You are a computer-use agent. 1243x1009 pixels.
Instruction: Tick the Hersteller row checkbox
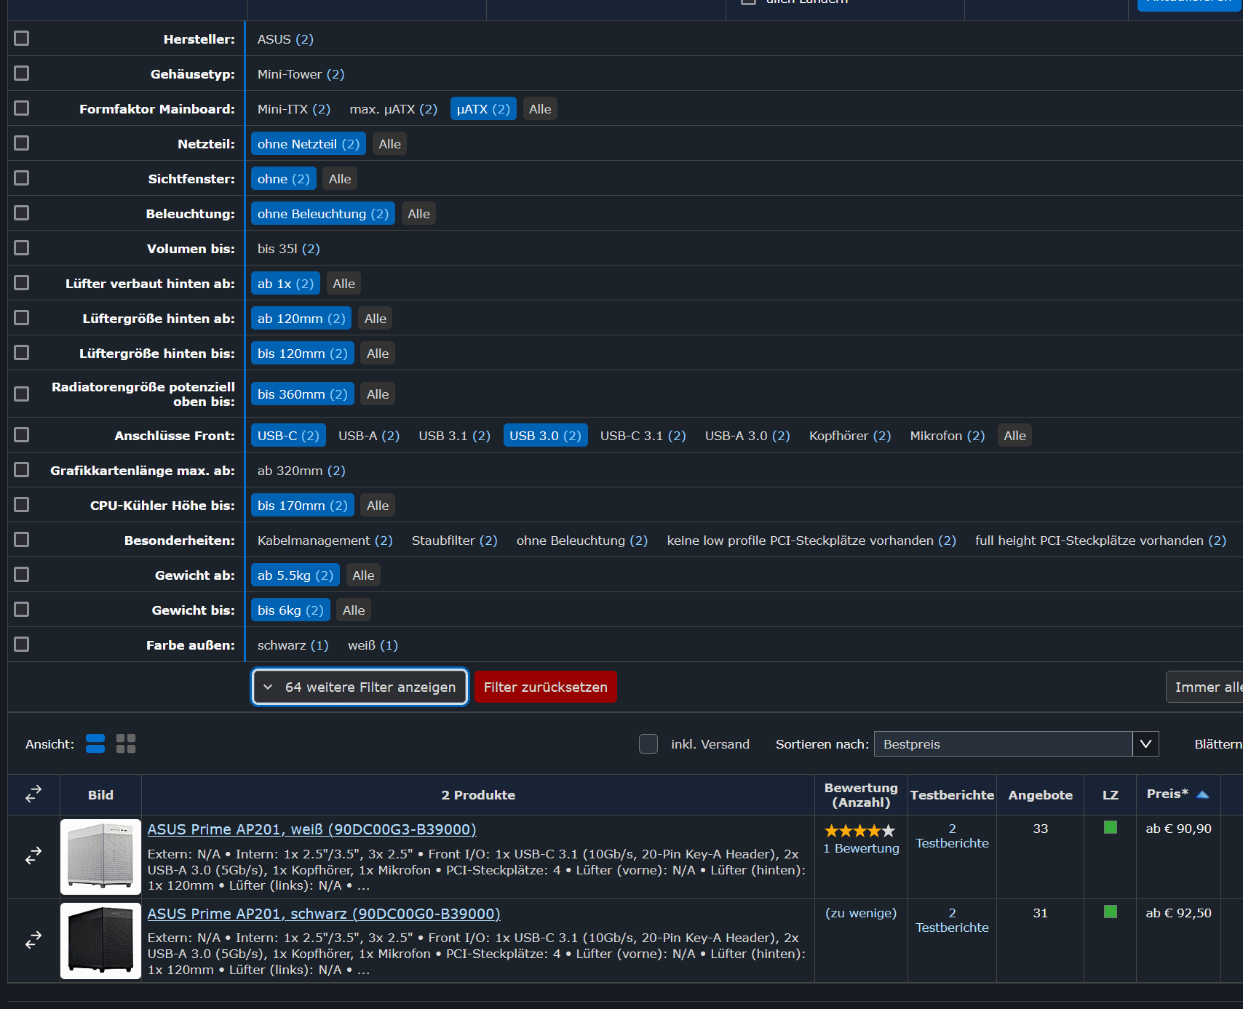point(22,38)
